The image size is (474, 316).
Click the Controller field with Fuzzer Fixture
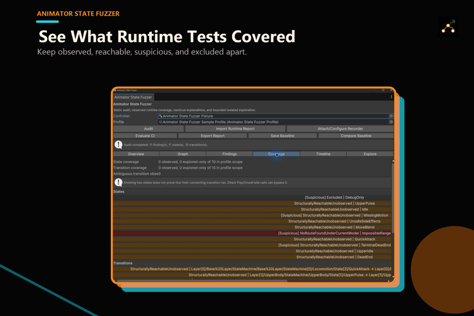[x=276, y=116]
